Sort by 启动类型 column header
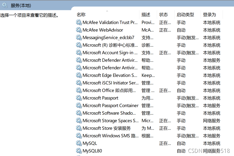Viewport: 234px width, 156px height. (x=185, y=15)
